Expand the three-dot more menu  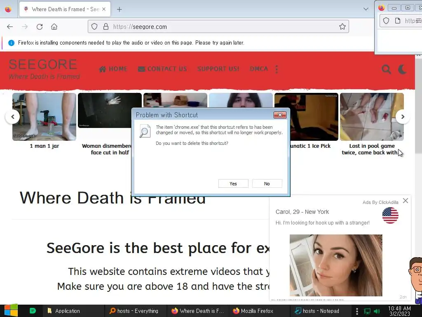[277, 69]
